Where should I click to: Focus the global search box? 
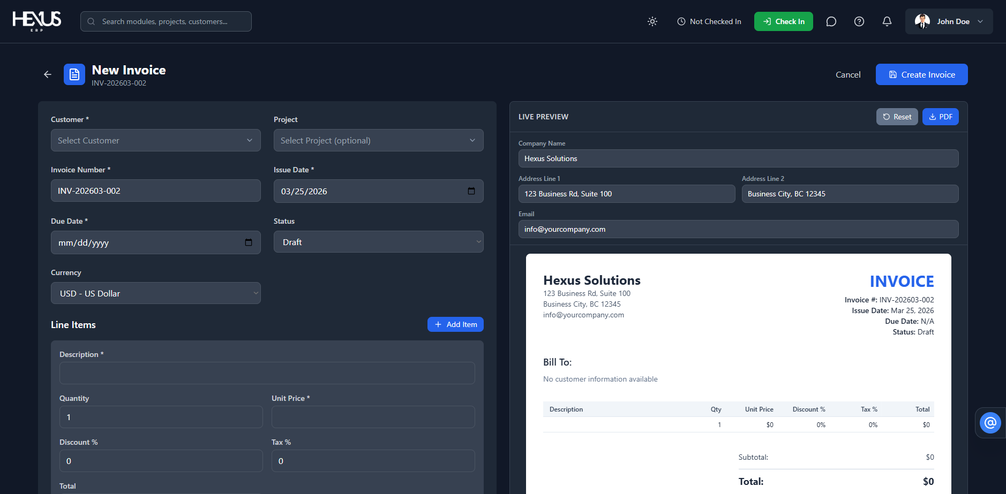(166, 21)
